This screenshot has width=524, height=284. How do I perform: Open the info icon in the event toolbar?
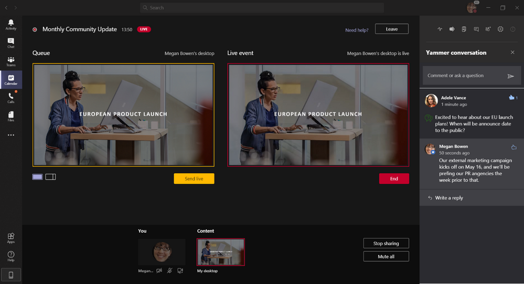[512, 29]
